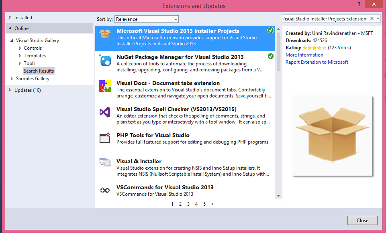Select the Visual & Installer entry title
Image resolution: width=386 pixels, height=233 pixels.
click(x=139, y=161)
